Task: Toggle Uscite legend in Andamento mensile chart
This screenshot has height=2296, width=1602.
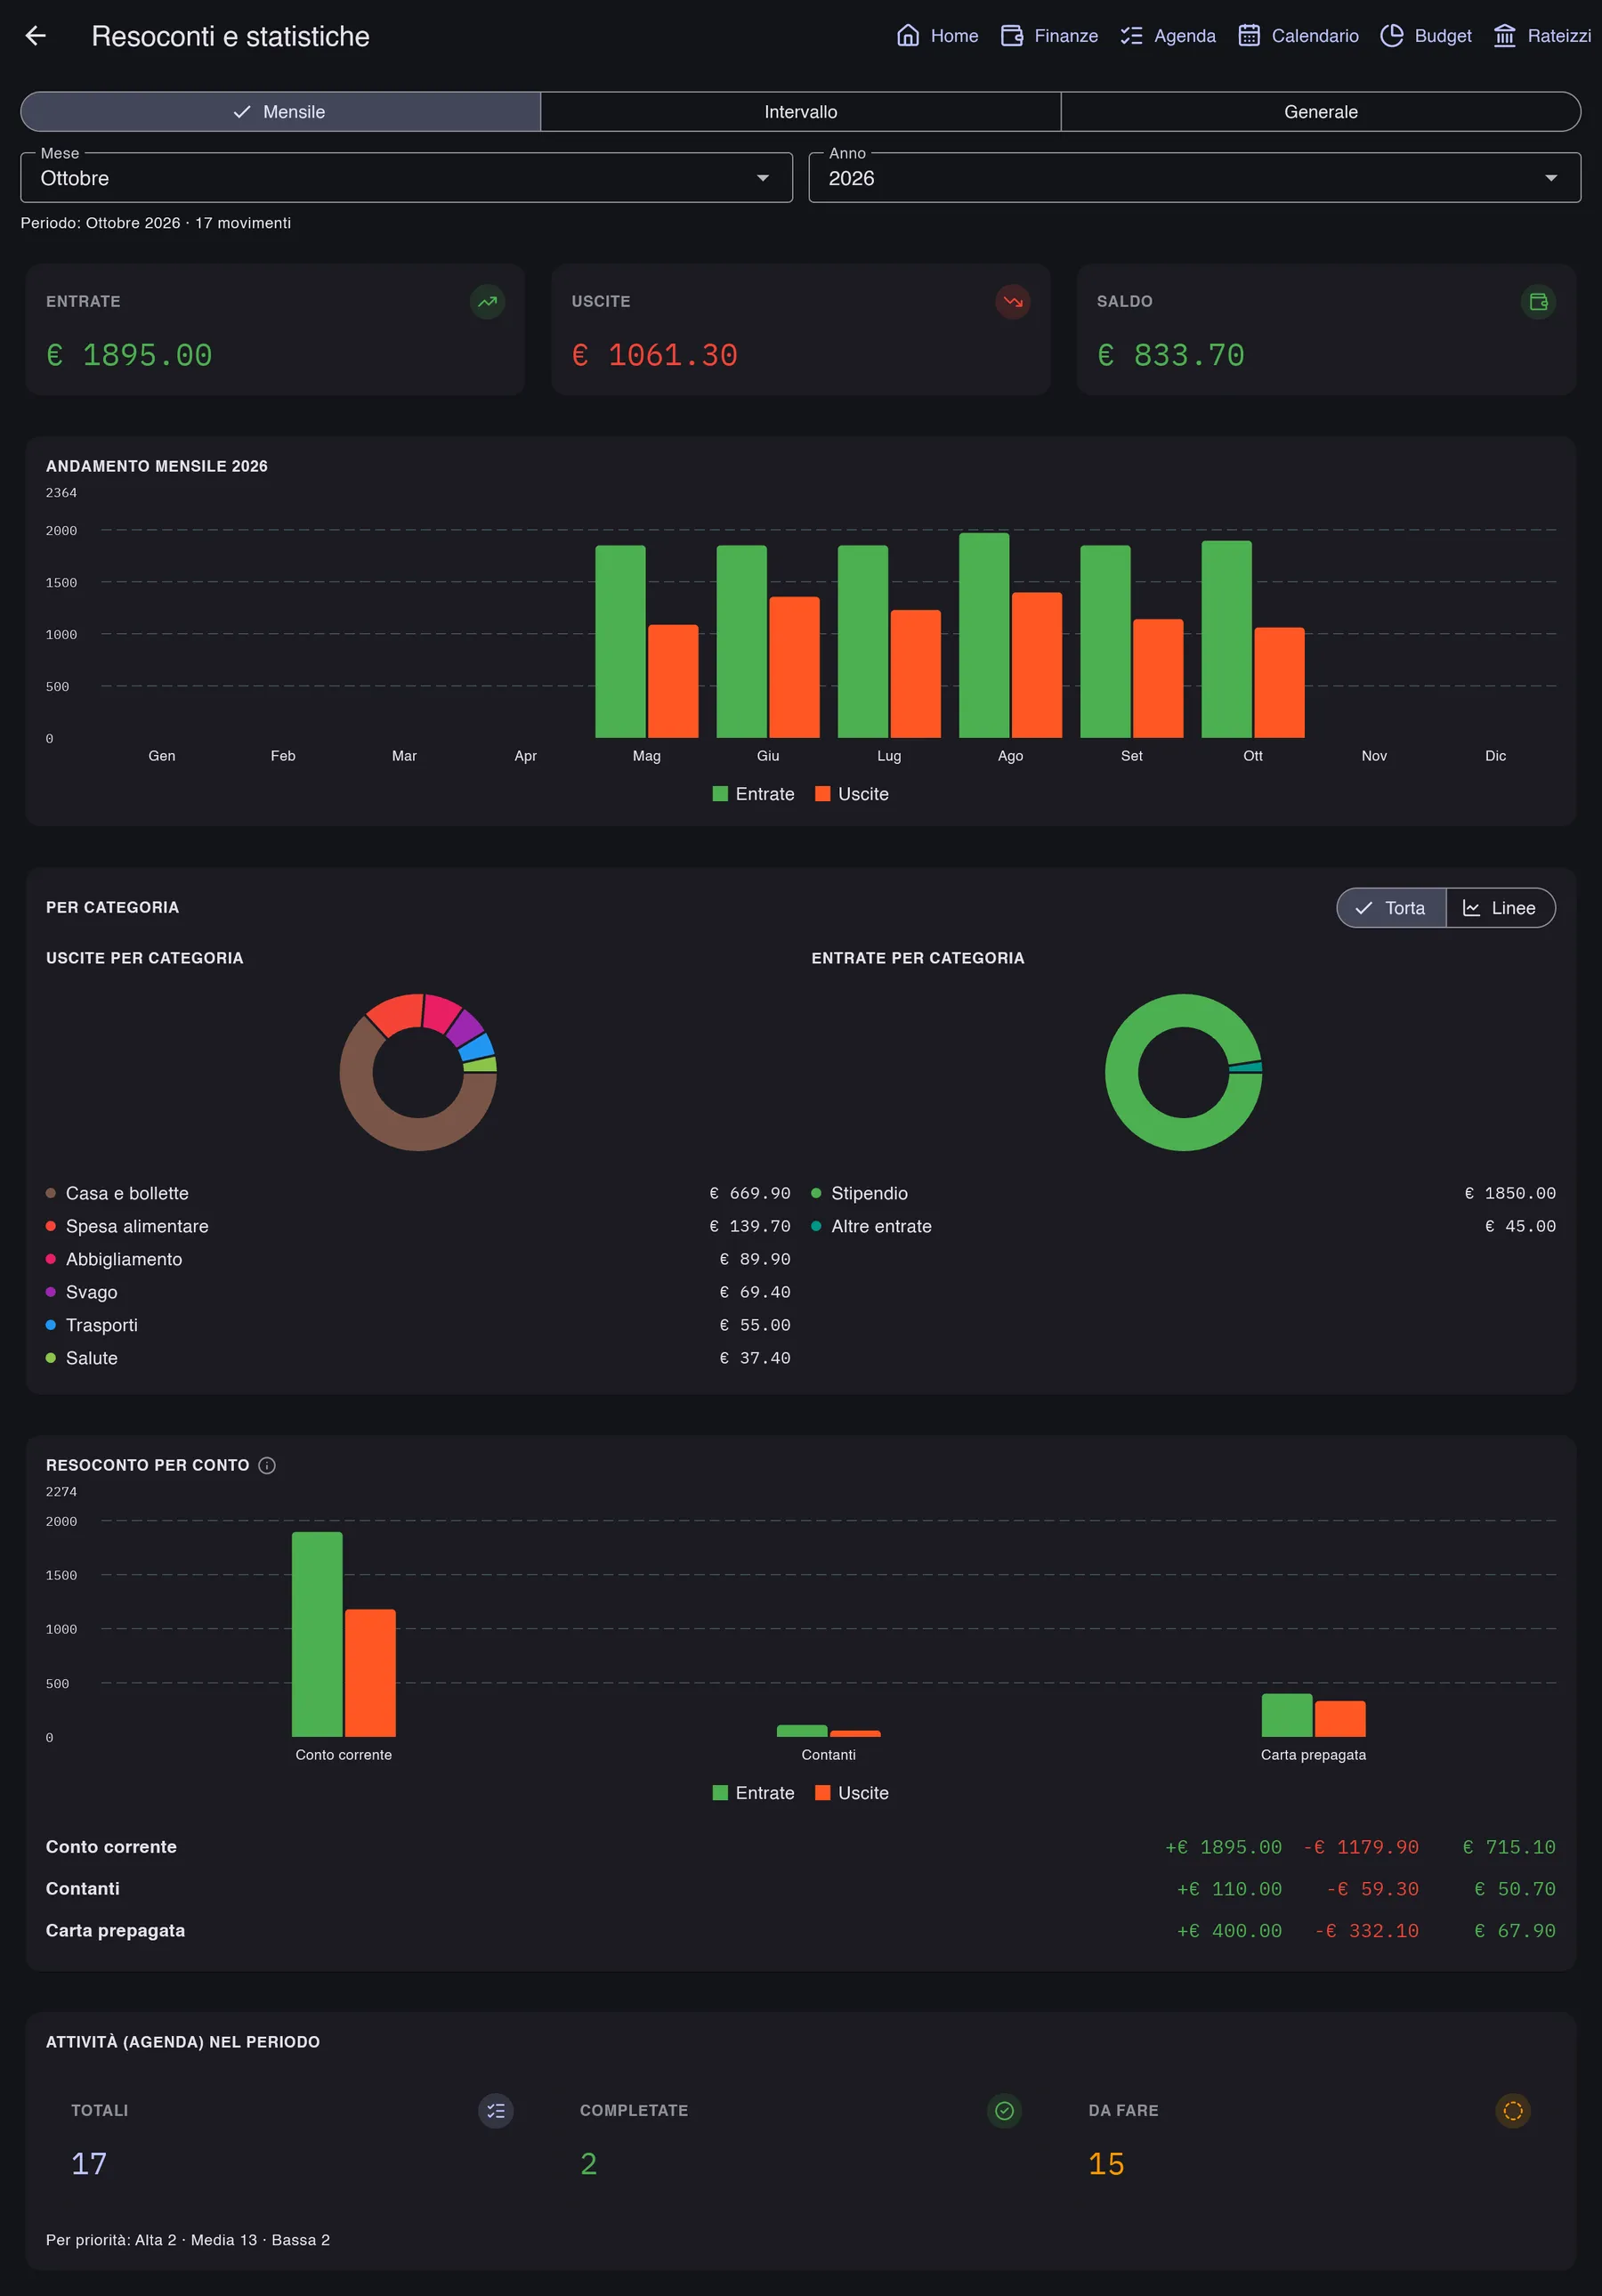Action: [852, 794]
